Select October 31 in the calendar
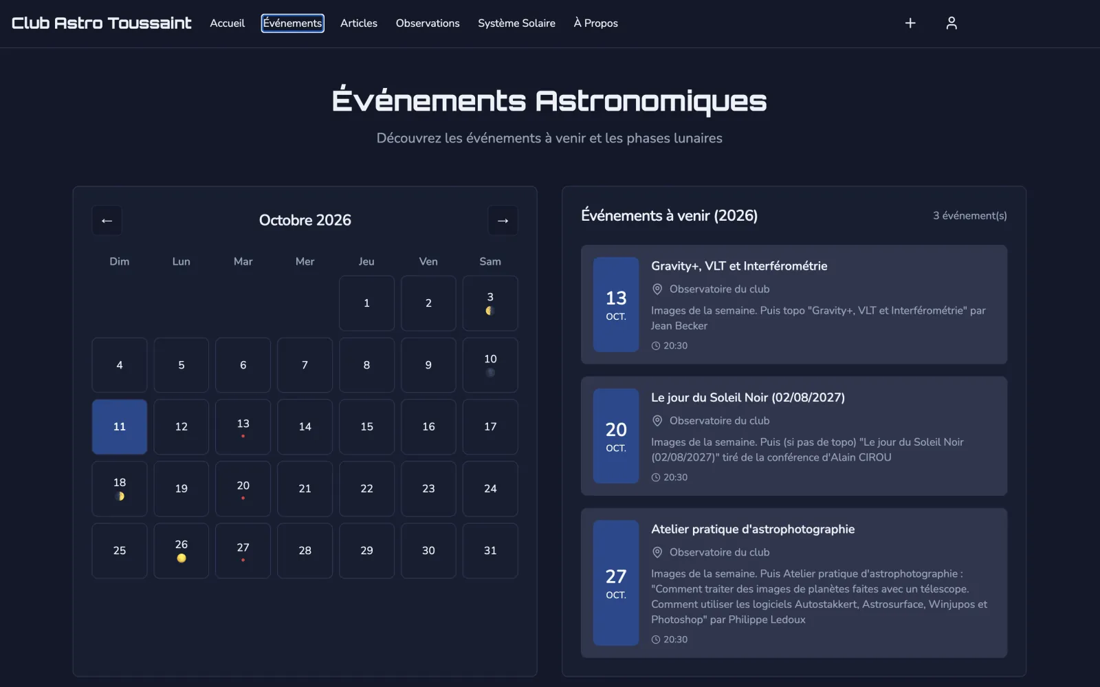Screen dimensions: 1100x687 [x=490, y=551]
